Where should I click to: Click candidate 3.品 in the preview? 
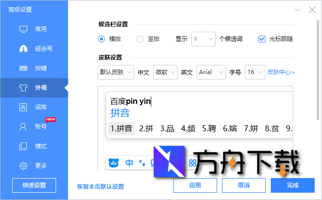167,129
